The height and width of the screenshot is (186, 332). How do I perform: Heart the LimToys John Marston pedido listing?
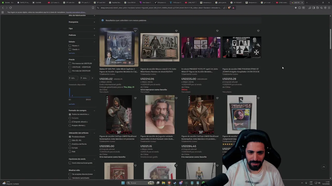[x=217, y=98]
